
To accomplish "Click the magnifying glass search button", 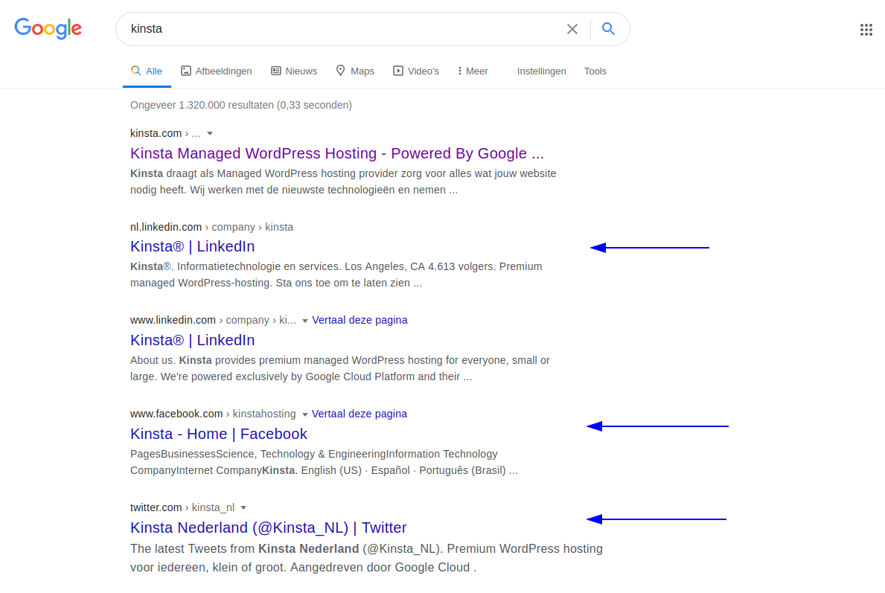I will (x=608, y=29).
